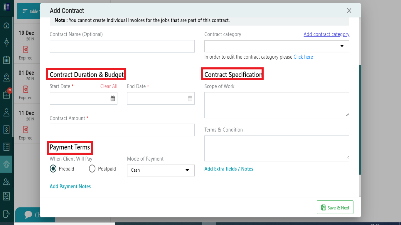Click the Table View button
The image size is (401, 225).
(x=28, y=11)
